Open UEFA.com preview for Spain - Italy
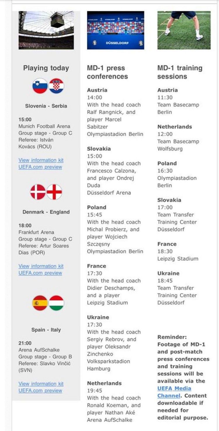This screenshot has height=431, width=219. [40, 391]
